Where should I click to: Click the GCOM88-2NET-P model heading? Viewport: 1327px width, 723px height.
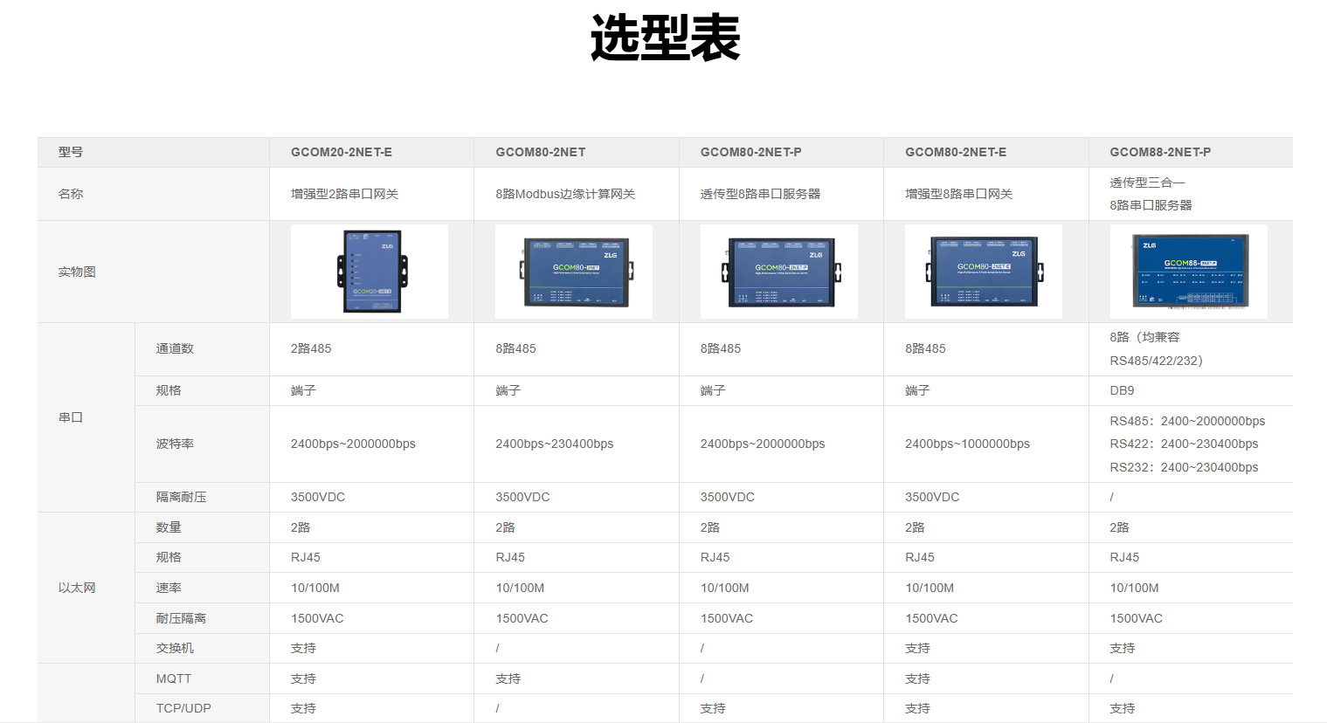coord(1160,152)
